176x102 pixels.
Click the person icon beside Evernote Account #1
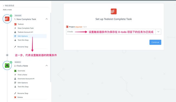point(15,79)
